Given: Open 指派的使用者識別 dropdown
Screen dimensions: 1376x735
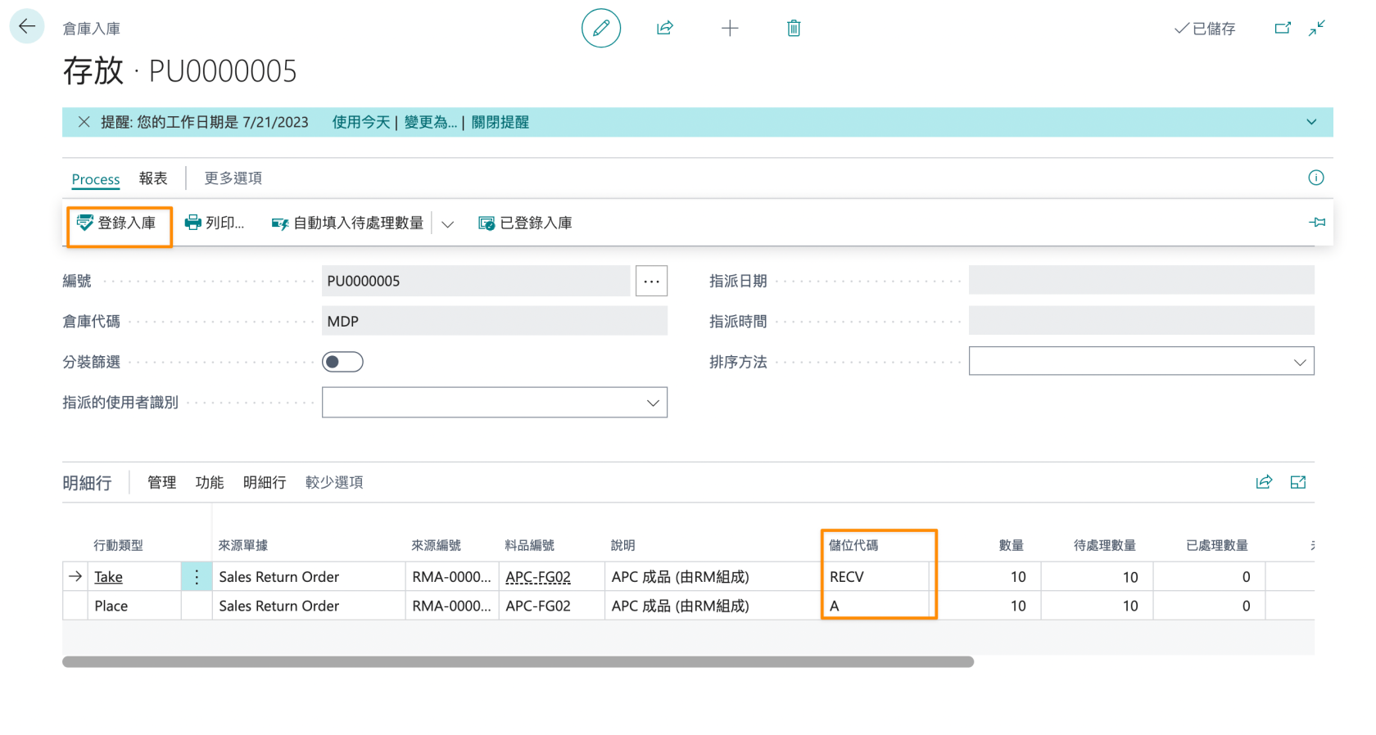Looking at the screenshot, I should pos(495,403).
